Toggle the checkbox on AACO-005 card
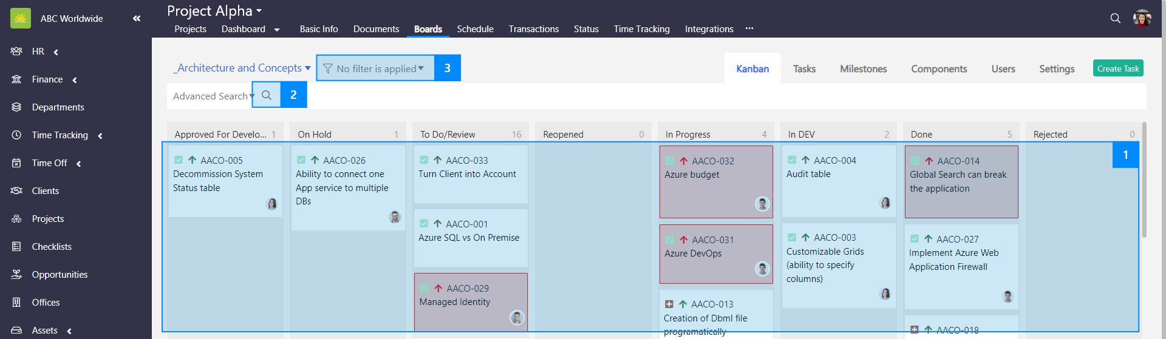1166x339 pixels. point(179,160)
